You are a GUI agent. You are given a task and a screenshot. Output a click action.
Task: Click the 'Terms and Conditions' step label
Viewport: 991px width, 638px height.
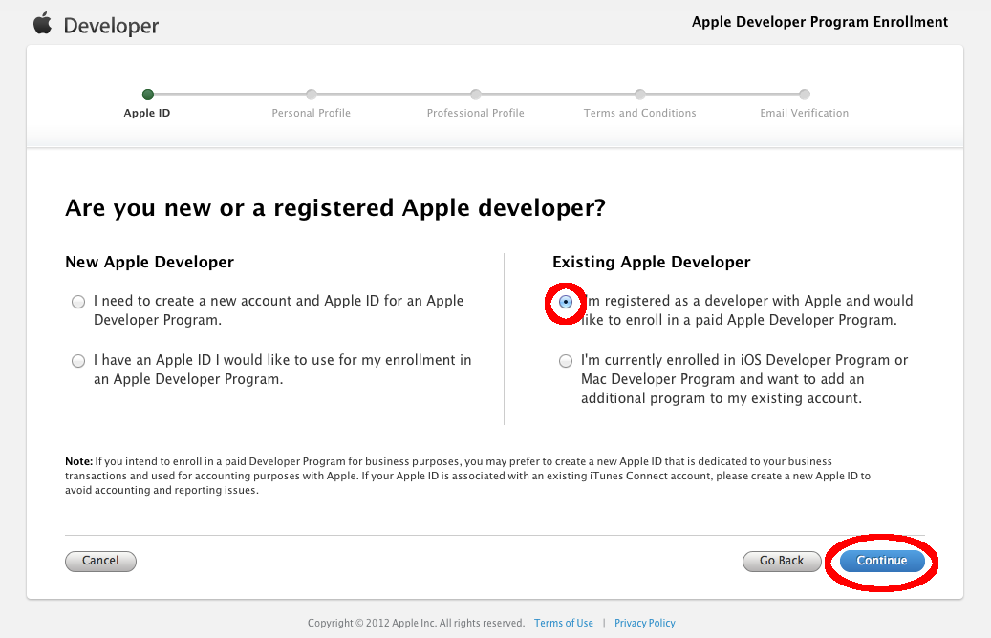coord(639,113)
